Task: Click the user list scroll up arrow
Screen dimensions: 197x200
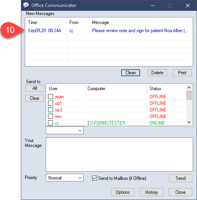Action: pos(189,87)
